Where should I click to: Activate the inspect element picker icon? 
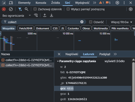(4, 3)
